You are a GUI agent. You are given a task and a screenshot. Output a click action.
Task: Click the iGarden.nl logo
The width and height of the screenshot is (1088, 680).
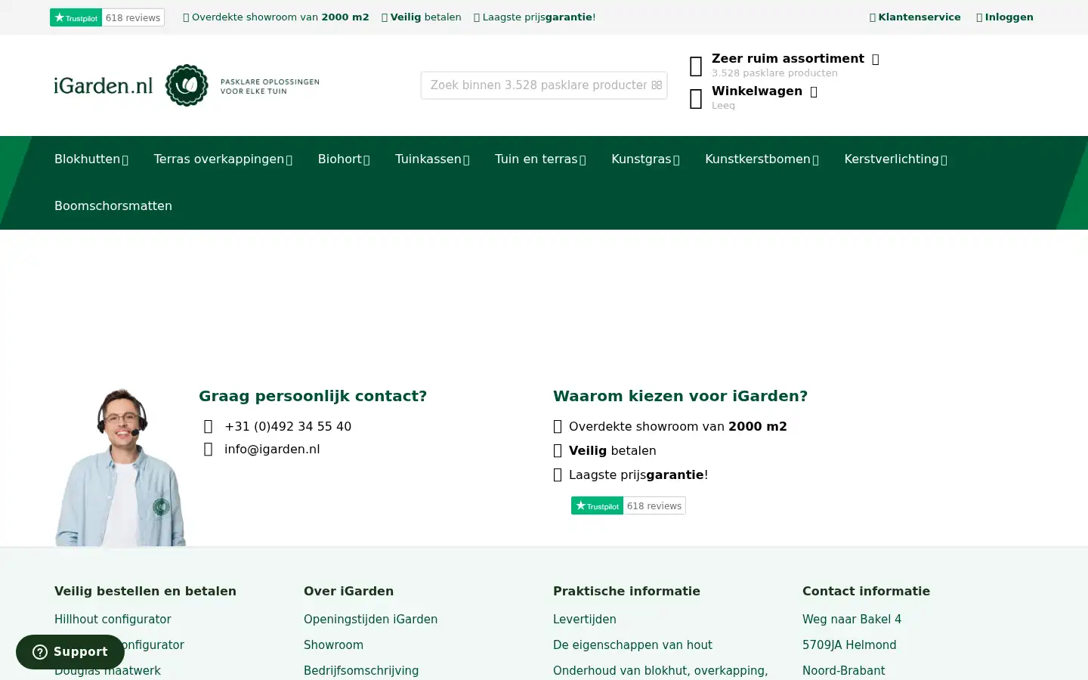click(187, 85)
